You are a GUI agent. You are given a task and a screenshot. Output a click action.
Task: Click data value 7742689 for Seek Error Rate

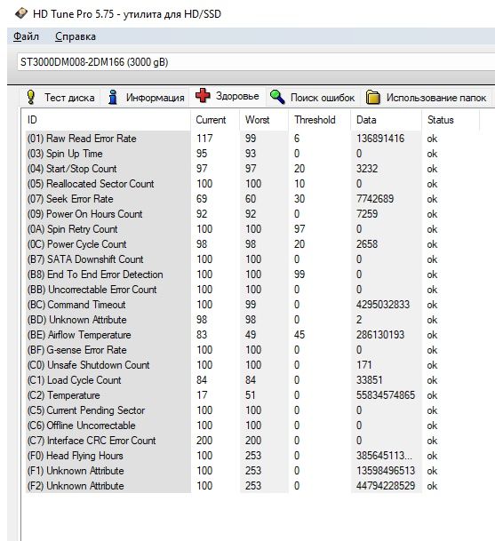(375, 199)
